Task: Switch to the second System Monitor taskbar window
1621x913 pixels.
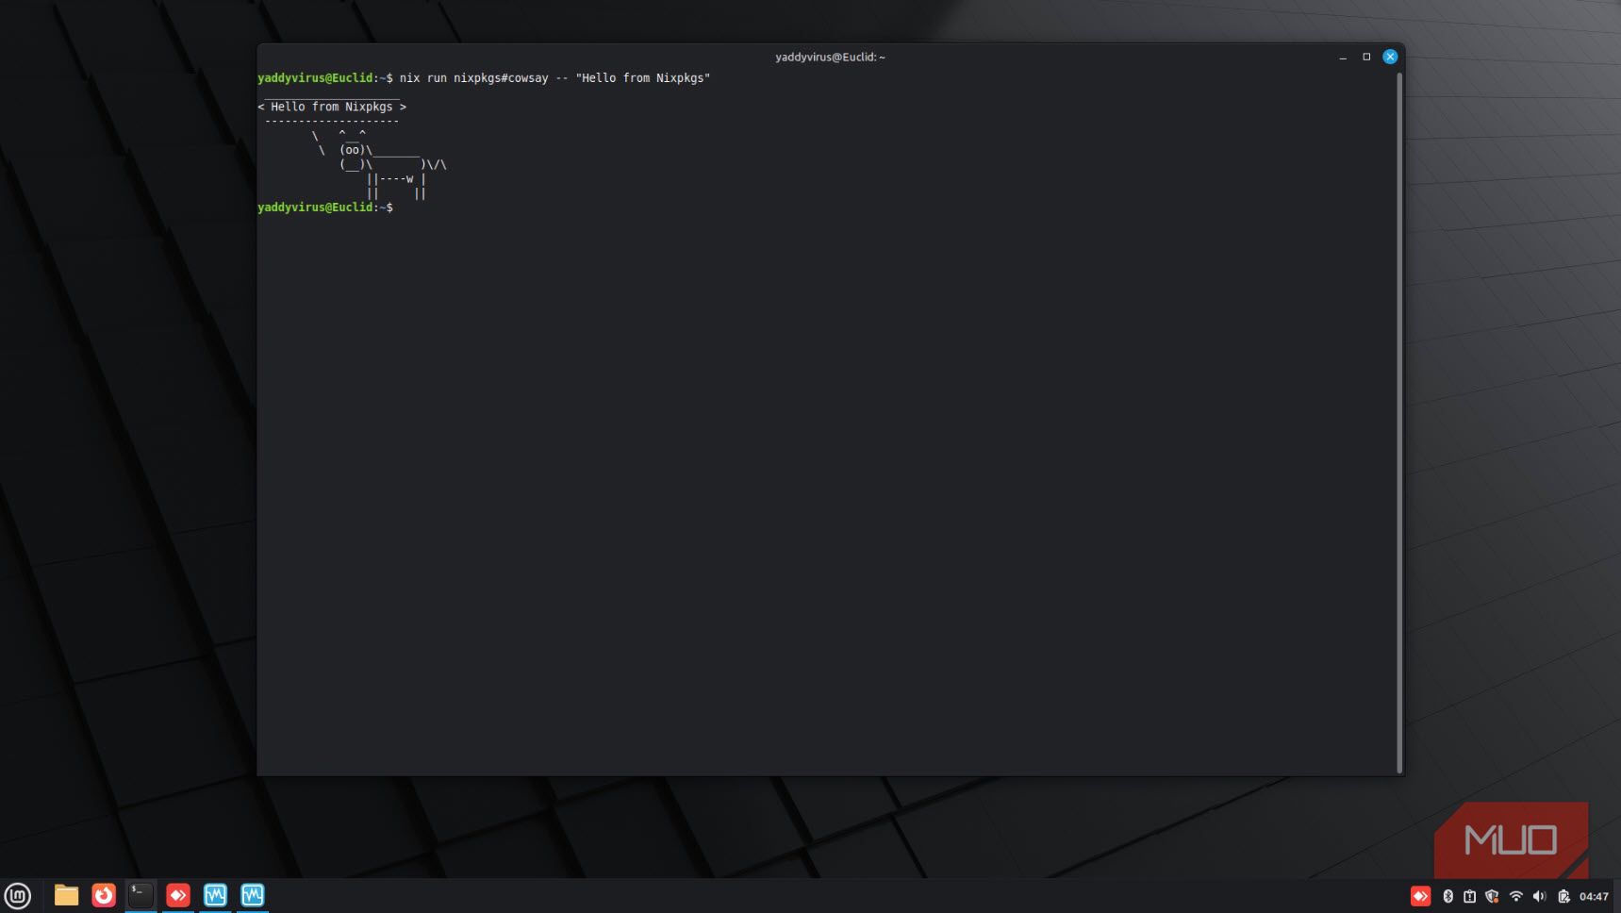Action: (x=253, y=895)
